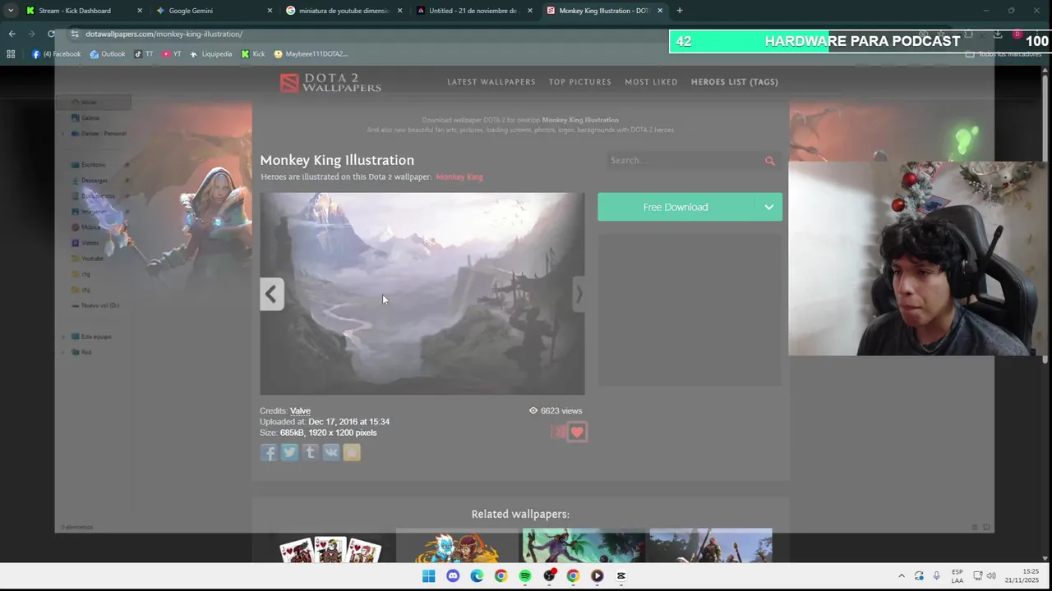Open Top Pictures menu item

[580, 82]
